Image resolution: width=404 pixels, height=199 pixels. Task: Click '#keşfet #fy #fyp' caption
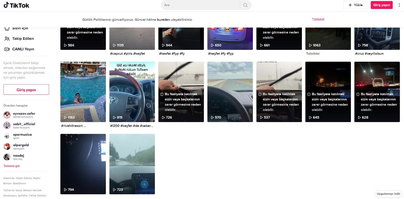[221, 54]
